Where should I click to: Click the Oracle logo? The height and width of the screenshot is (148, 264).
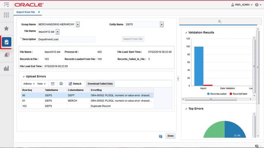29,5
